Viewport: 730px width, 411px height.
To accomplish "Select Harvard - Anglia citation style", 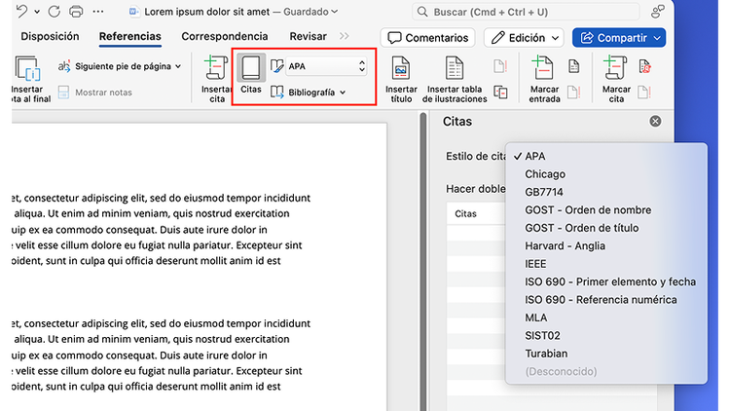I will (606, 246).
